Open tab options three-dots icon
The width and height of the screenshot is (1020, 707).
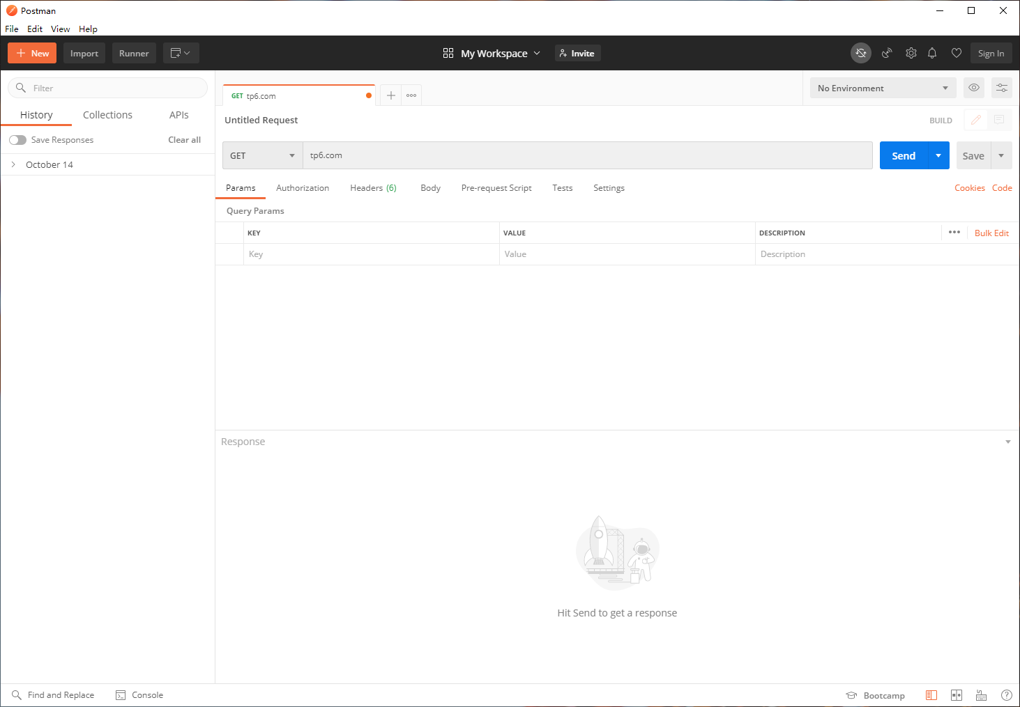tap(411, 95)
